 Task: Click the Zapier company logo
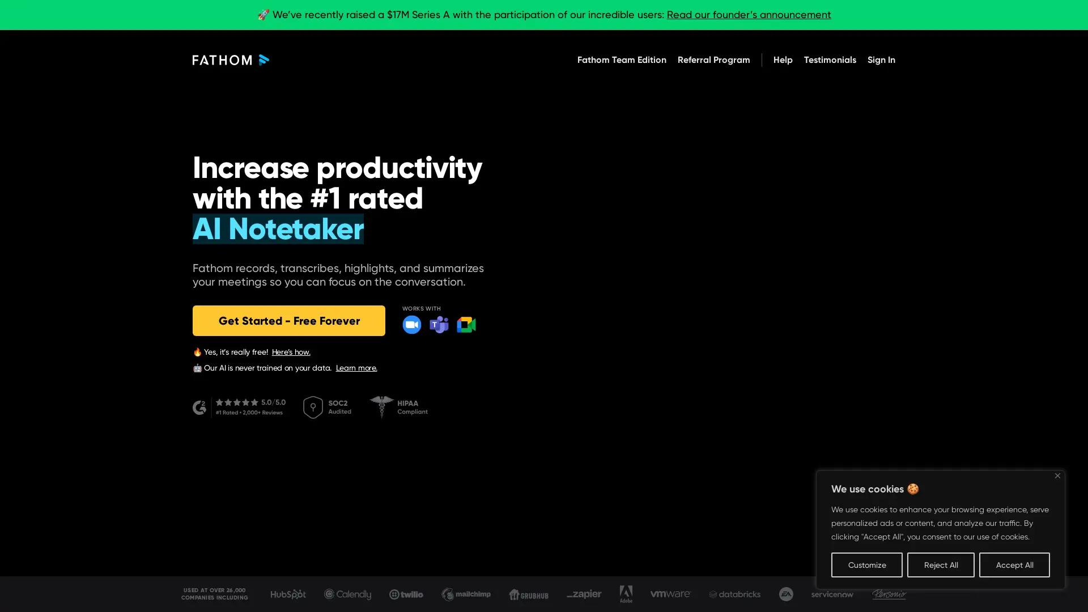(x=584, y=594)
